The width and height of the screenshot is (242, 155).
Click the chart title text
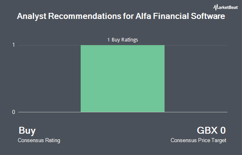(x=121, y=16)
